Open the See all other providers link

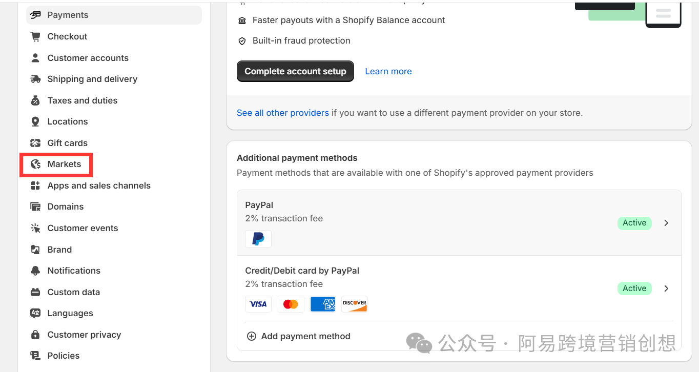click(282, 113)
